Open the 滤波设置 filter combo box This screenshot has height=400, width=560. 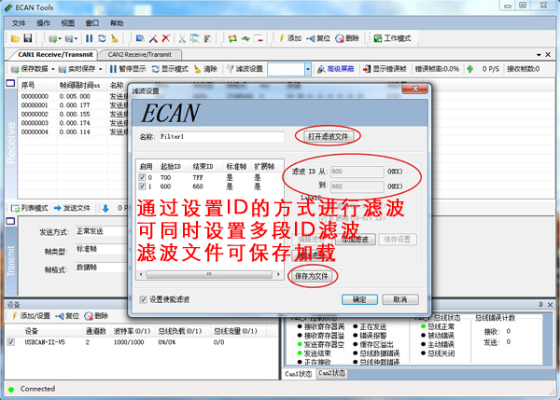[x=305, y=69]
